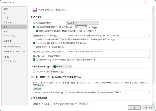Increase auto-recover minutes with spinner up arrow
Viewport: 156px width, 111px height.
pyautogui.click(x=85, y=27)
